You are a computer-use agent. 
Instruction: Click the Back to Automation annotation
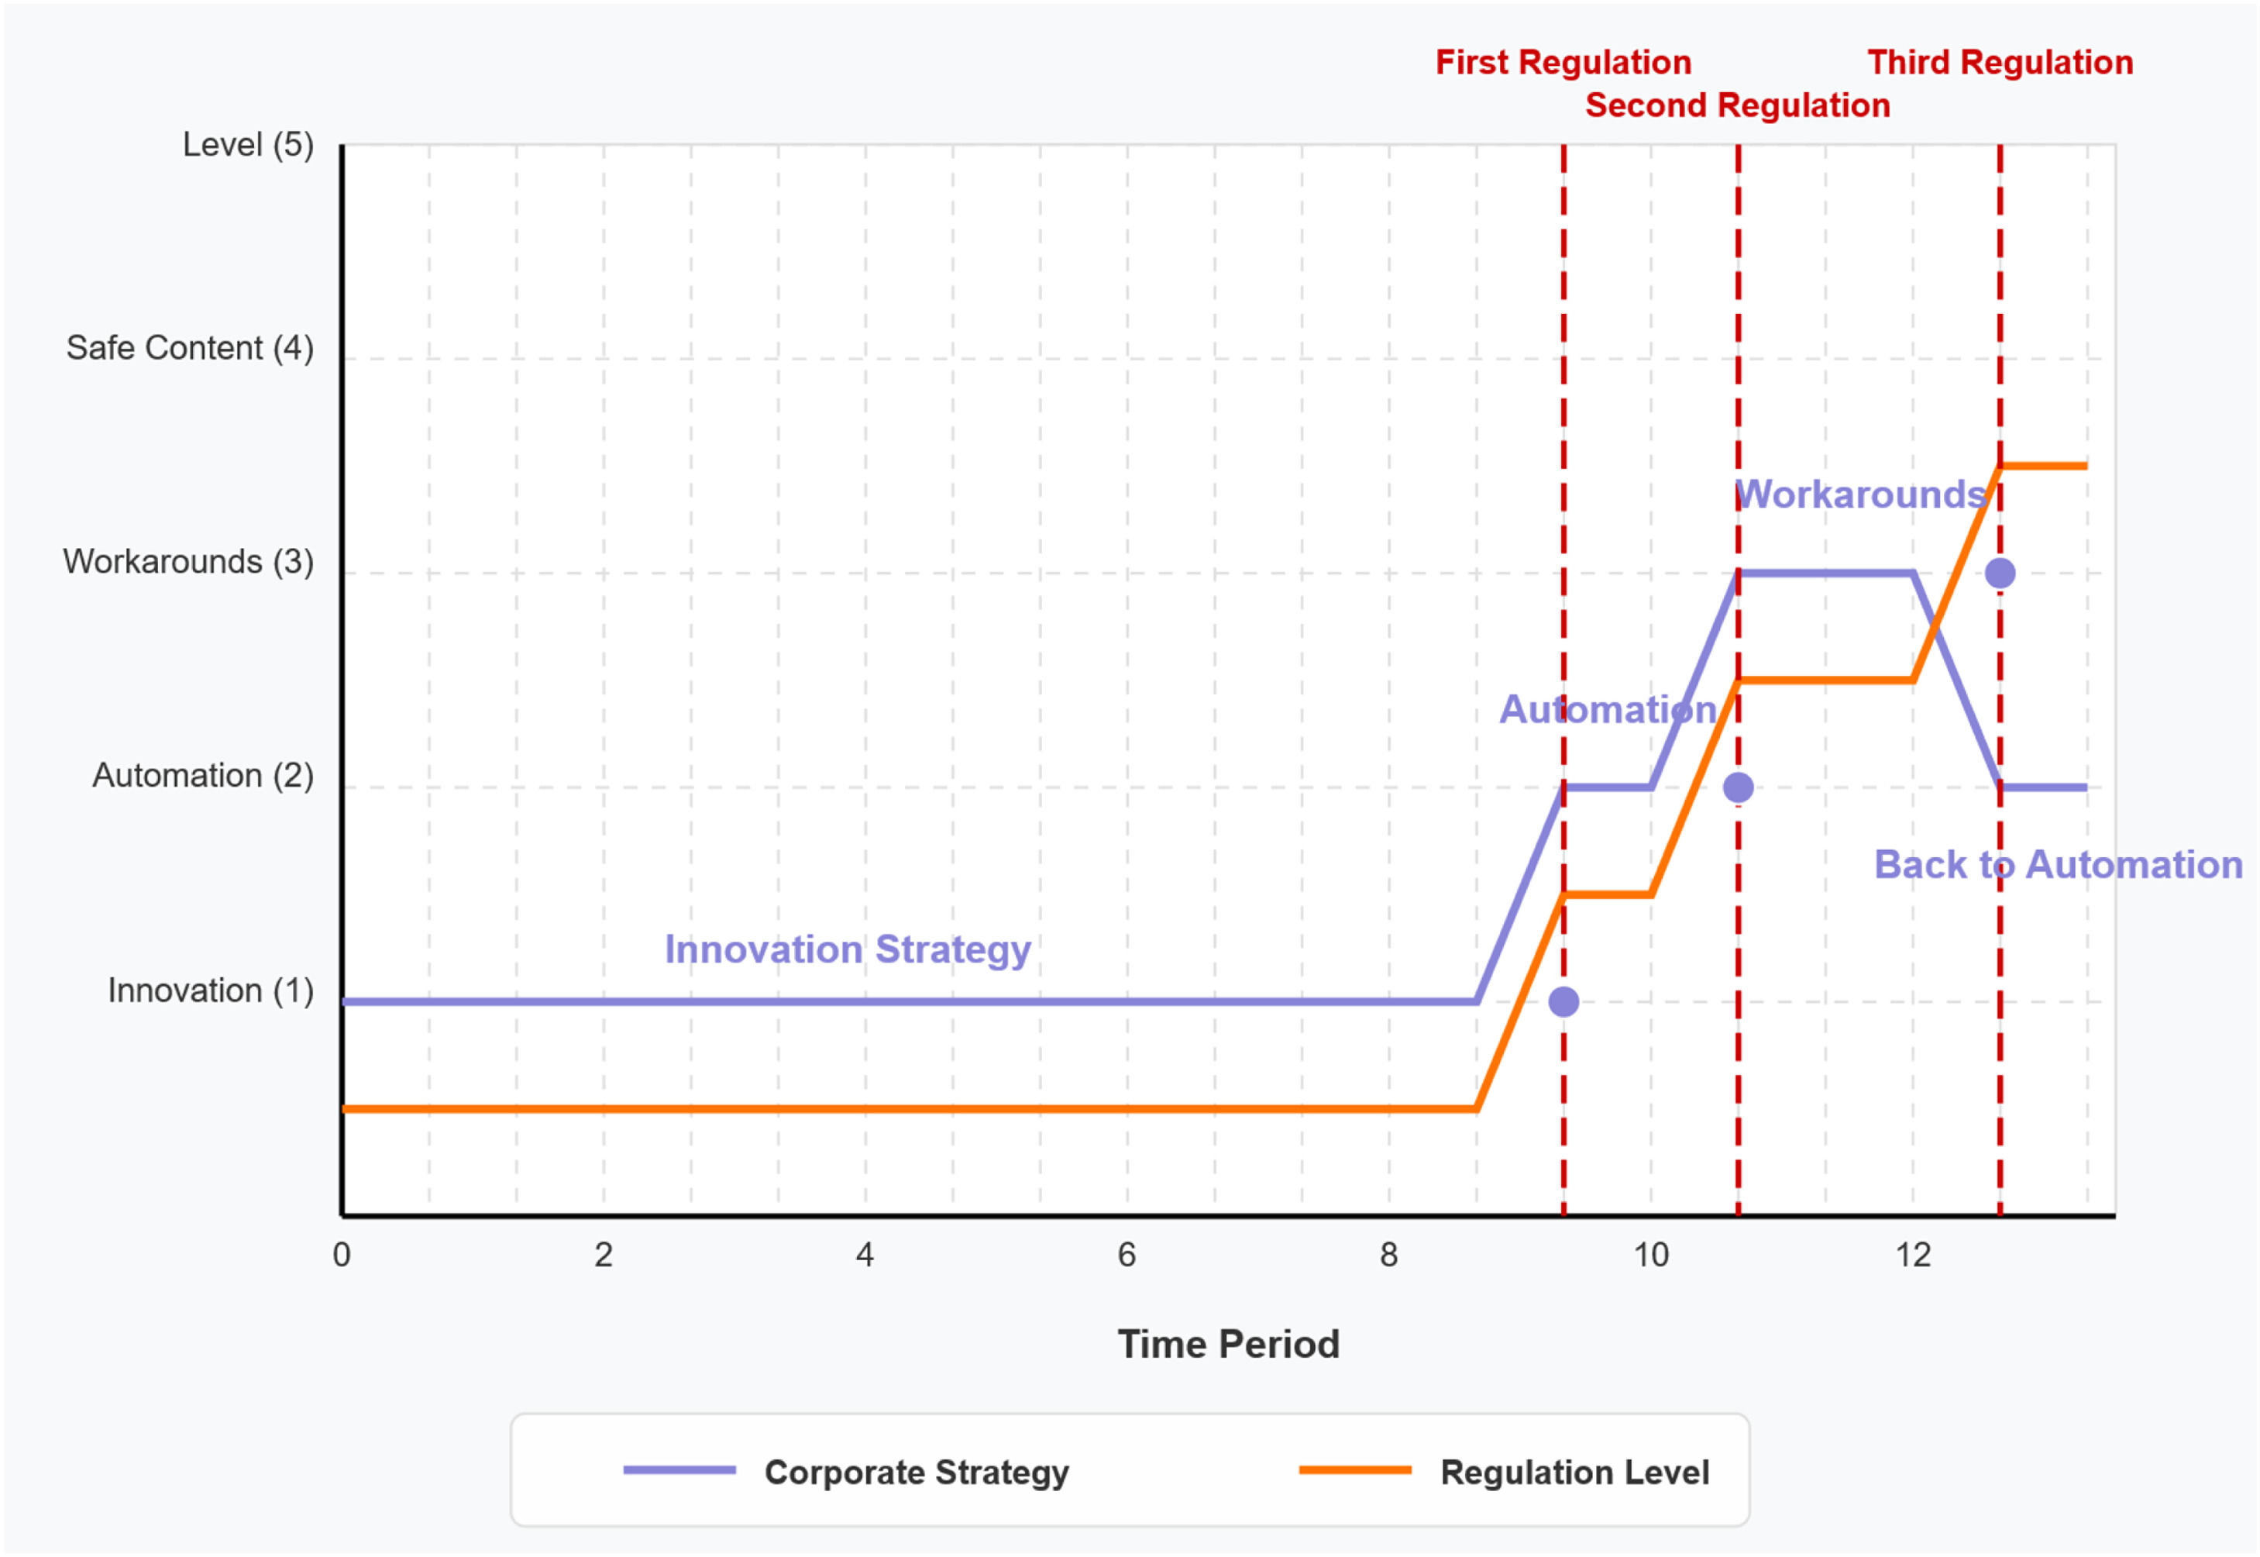(x=2059, y=864)
